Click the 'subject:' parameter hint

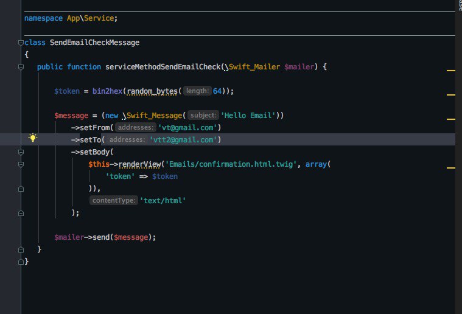[203, 115]
